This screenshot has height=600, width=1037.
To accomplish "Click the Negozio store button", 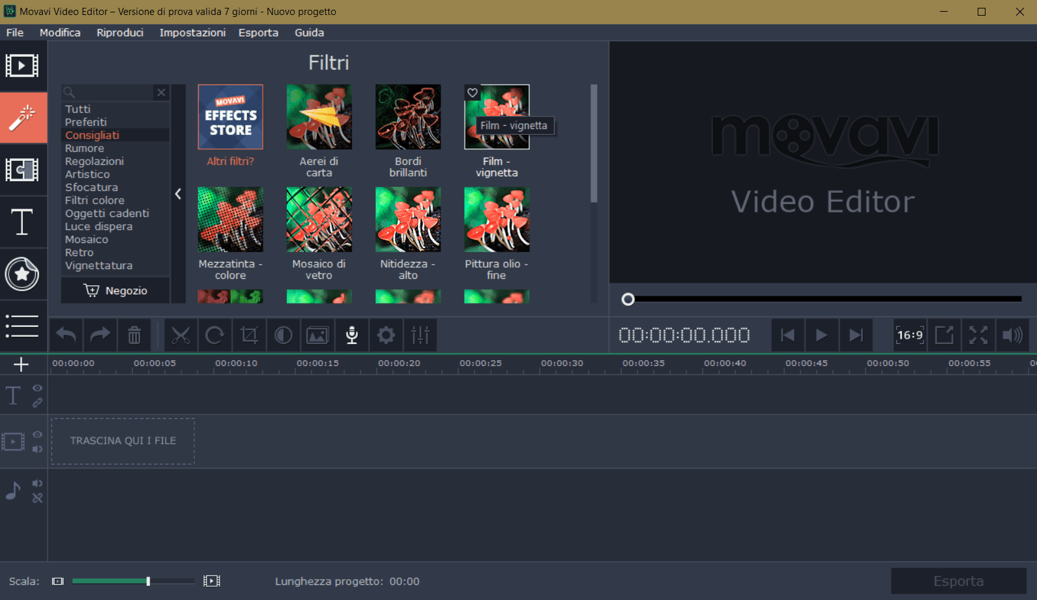I will click(116, 291).
